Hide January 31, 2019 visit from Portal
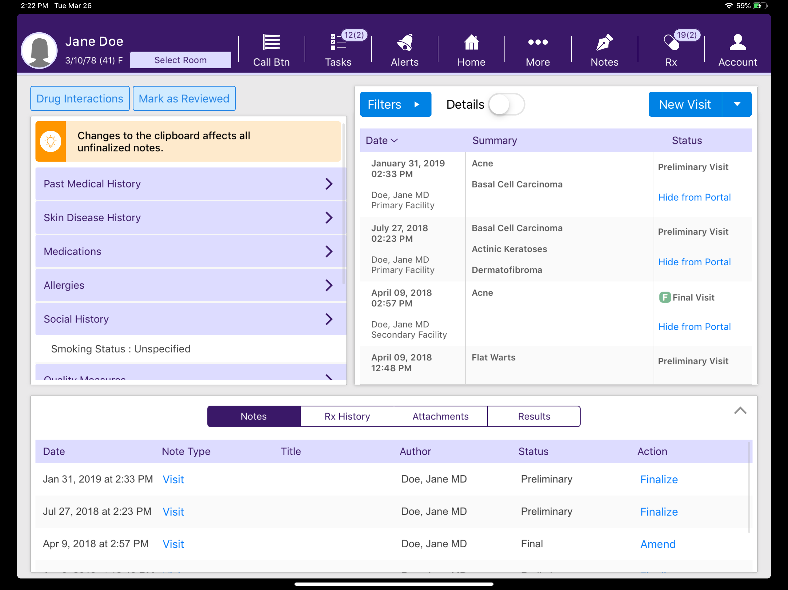The image size is (788, 590). [694, 198]
